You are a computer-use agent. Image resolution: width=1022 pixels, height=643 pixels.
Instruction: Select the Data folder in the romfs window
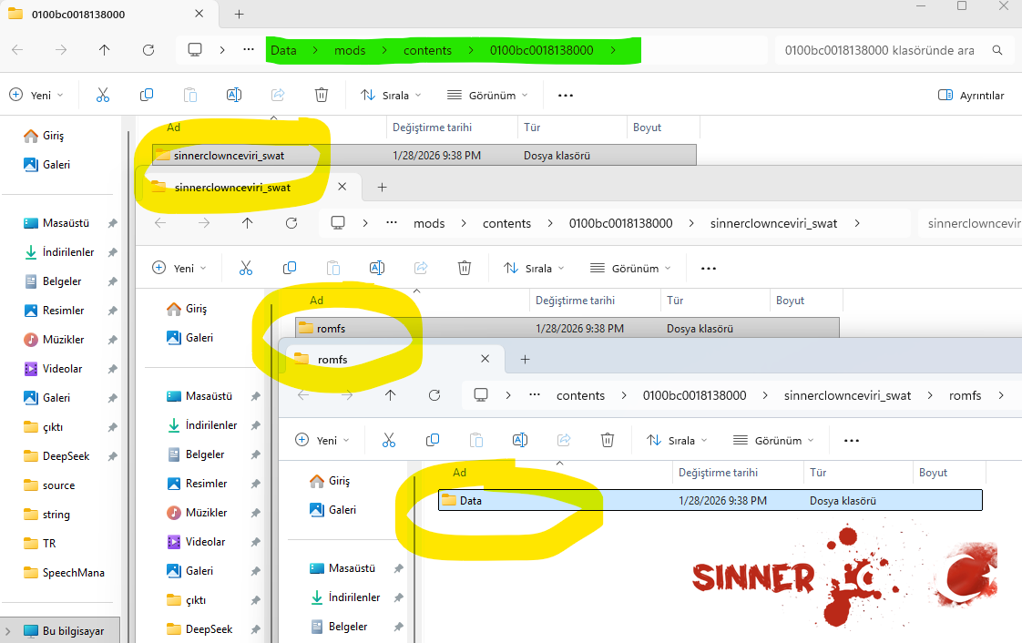pos(470,500)
